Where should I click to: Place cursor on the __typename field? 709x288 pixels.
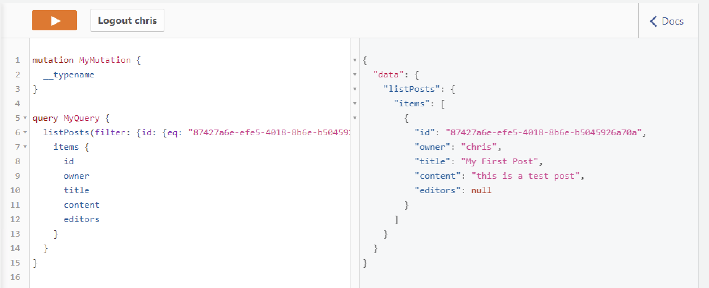70,75
